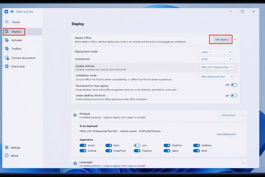Viewport: 265px width, 177px height.
Task: Toggle the Lync application switch
Action: pyautogui.click(x=137, y=145)
